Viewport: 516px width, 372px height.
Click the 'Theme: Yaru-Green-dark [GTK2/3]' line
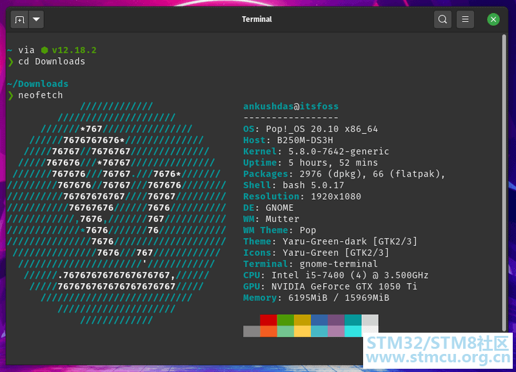[x=330, y=241]
